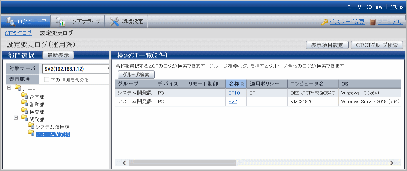
Task: Open the SV2 link
Action: (x=233, y=102)
